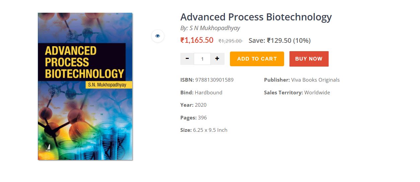Click publisher Viva Books Originals

click(x=315, y=80)
